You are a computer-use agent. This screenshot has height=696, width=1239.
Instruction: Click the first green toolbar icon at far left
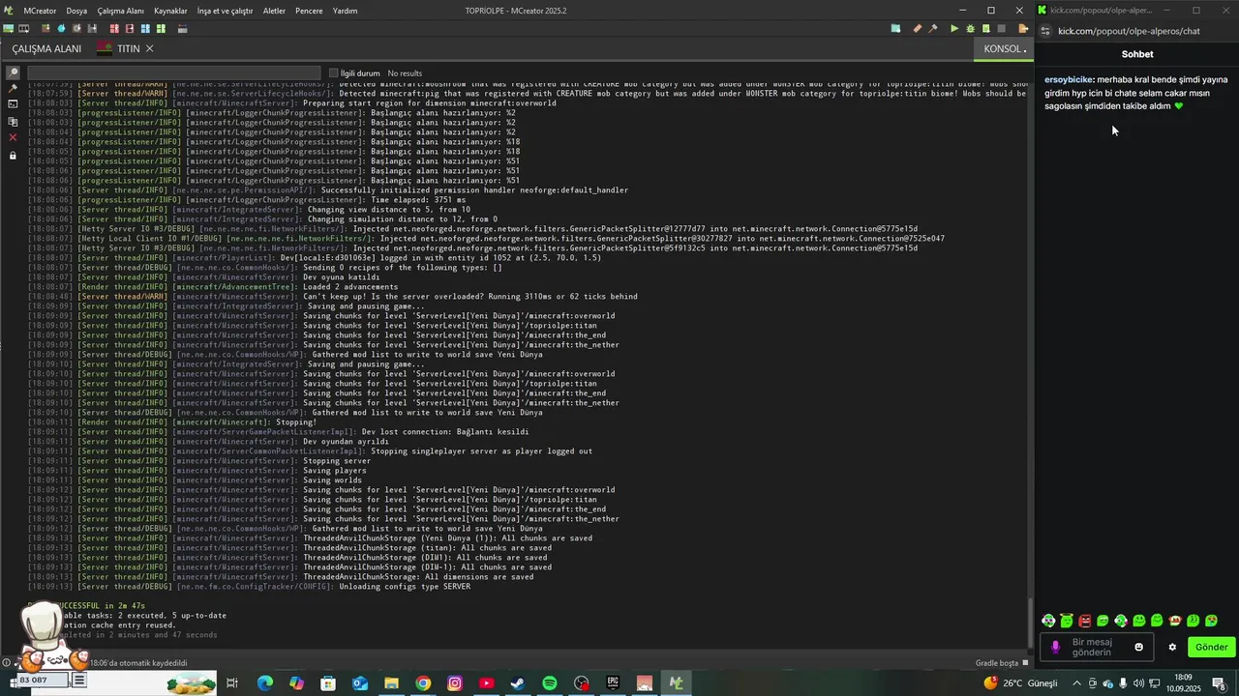[9, 29]
